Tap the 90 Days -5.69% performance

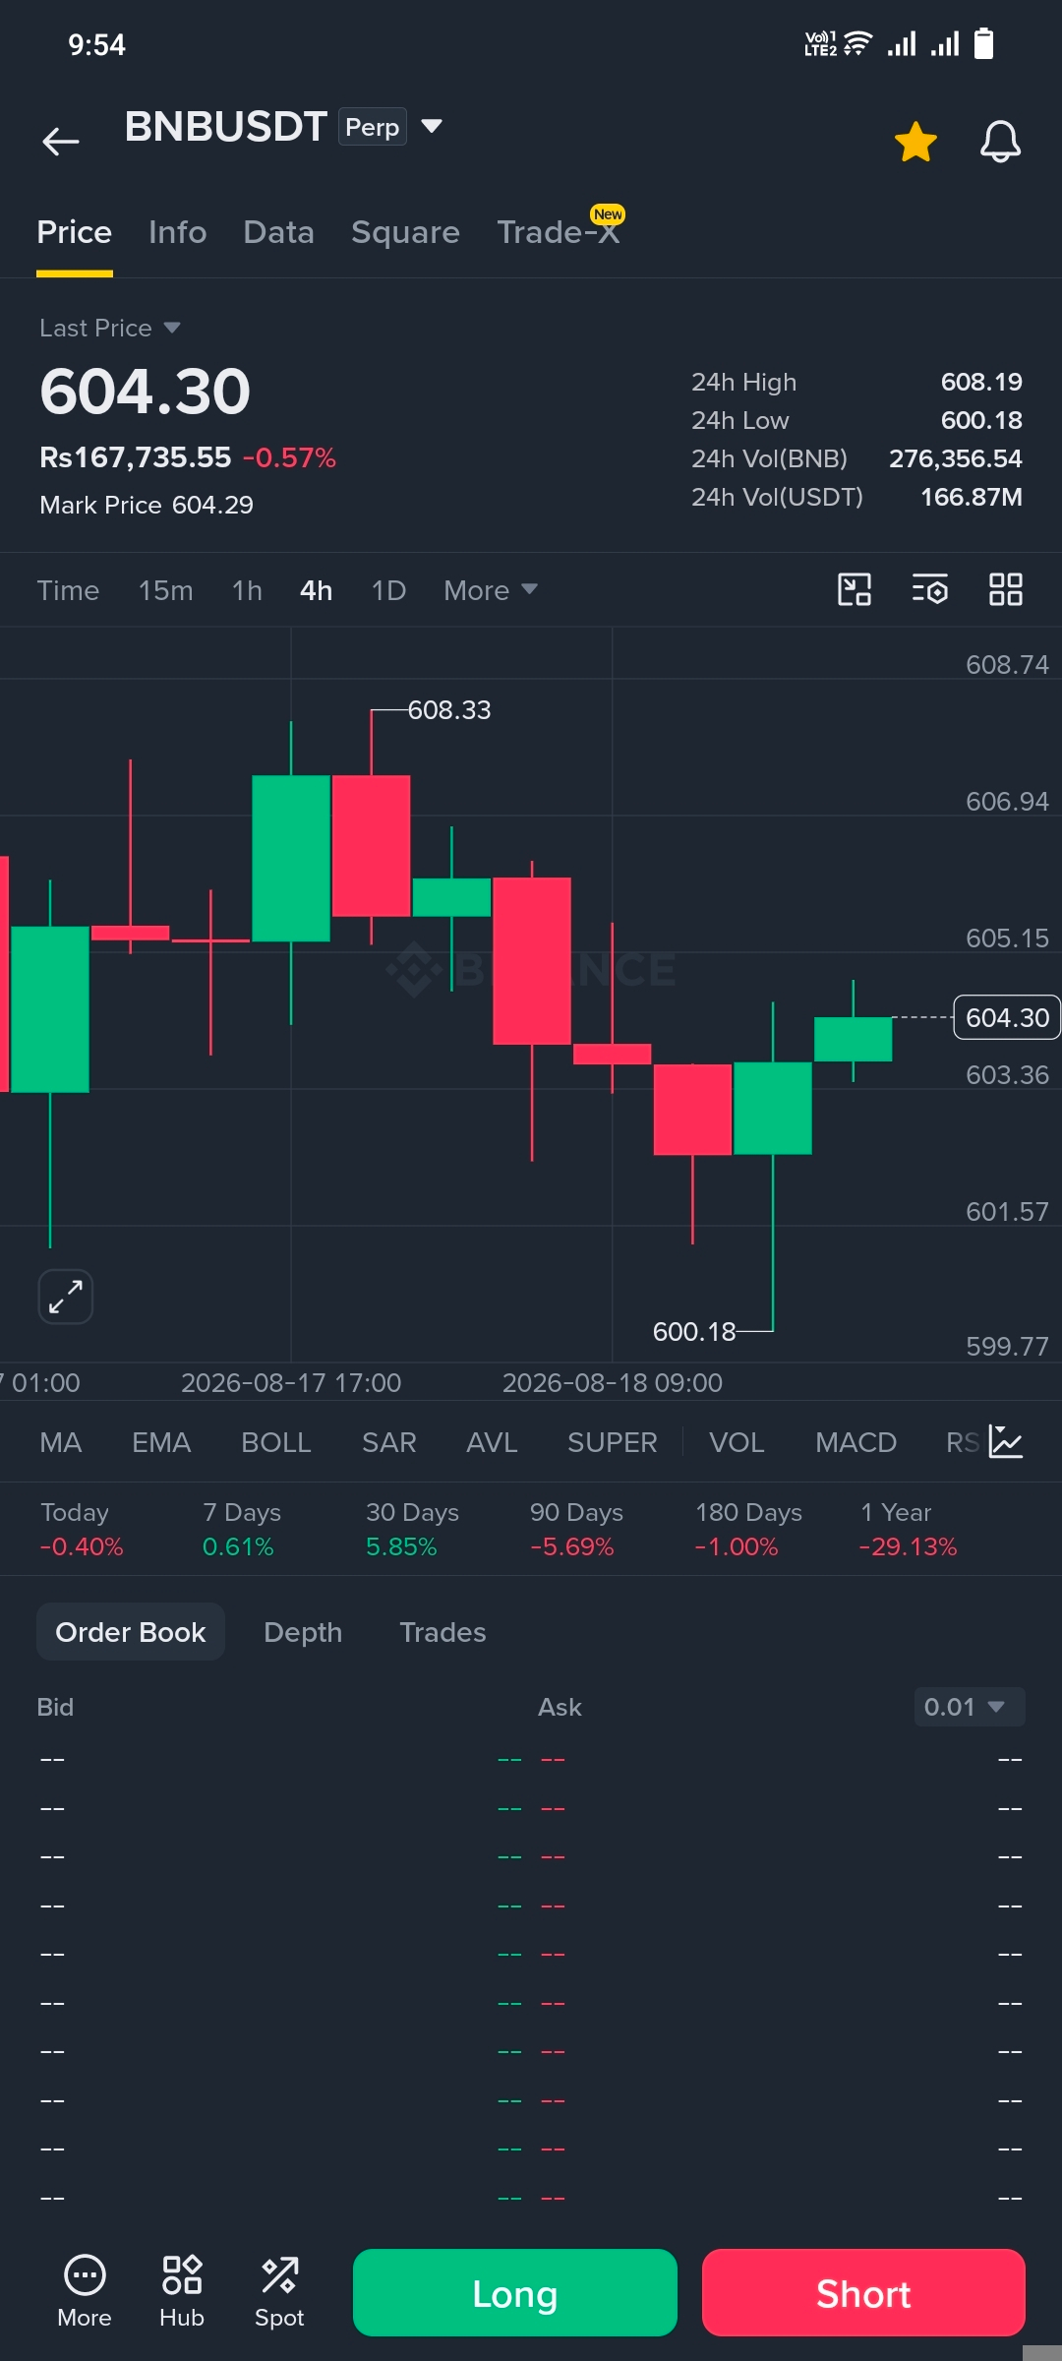tap(576, 1529)
